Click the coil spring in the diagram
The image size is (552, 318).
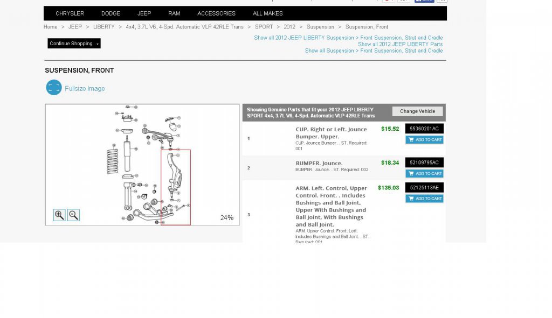(112, 161)
